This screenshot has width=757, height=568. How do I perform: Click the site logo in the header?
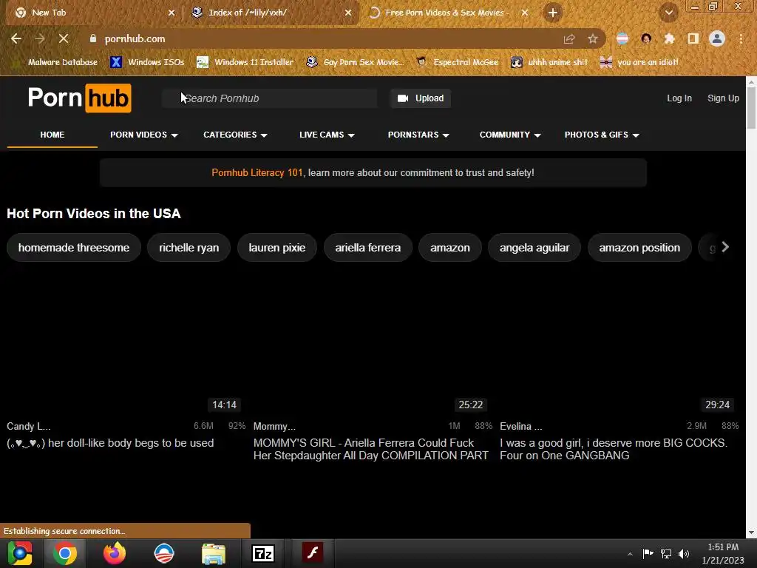coord(80,98)
